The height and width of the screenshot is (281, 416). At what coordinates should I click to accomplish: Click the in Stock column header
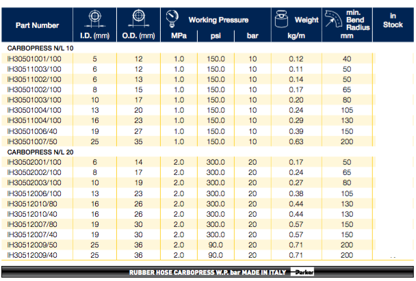pos(393,22)
